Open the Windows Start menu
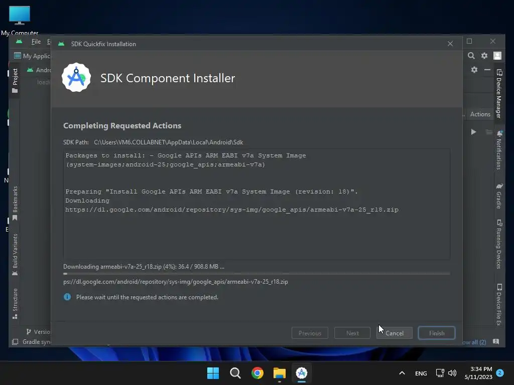Viewport: 514px width, 385px height. tap(213, 373)
